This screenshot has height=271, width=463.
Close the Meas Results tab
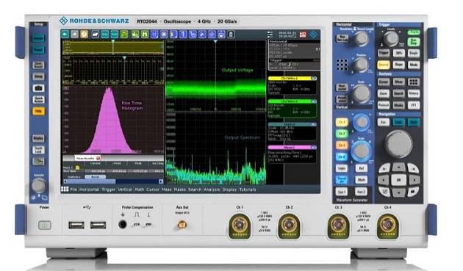click(98, 159)
